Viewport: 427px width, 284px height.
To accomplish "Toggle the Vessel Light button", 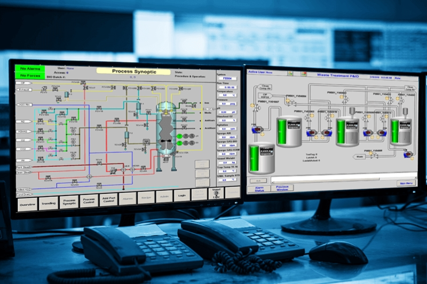I will [216, 194].
